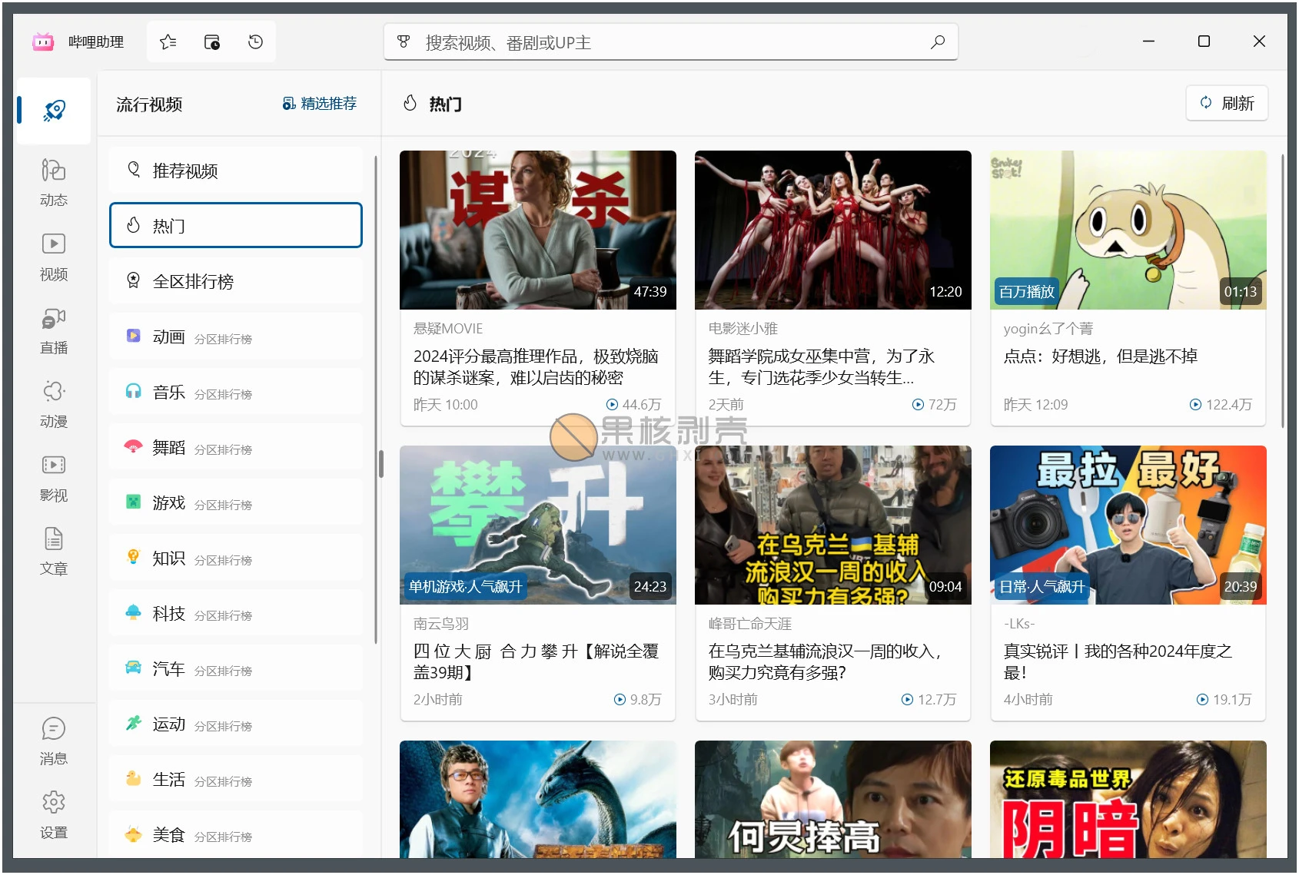The width and height of the screenshot is (1299, 875).
Task: Open the favorites star in the top toolbar
Action: pyautogui.click(x=168, y=41)
